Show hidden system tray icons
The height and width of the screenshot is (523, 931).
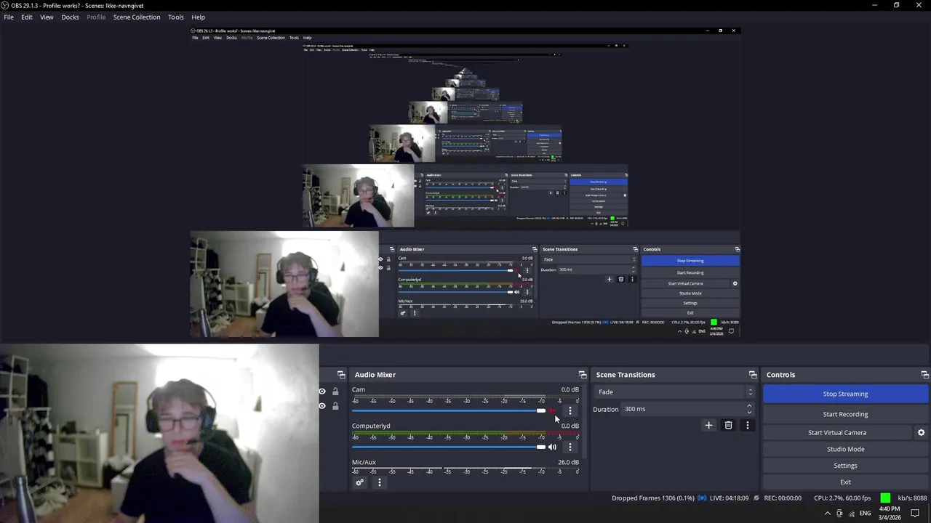[x=827, y=514]
